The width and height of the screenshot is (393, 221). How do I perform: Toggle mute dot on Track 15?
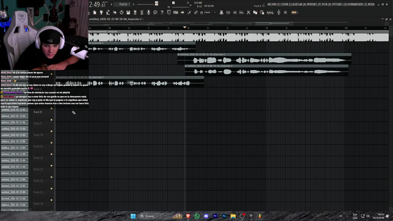tap(51, 200)
